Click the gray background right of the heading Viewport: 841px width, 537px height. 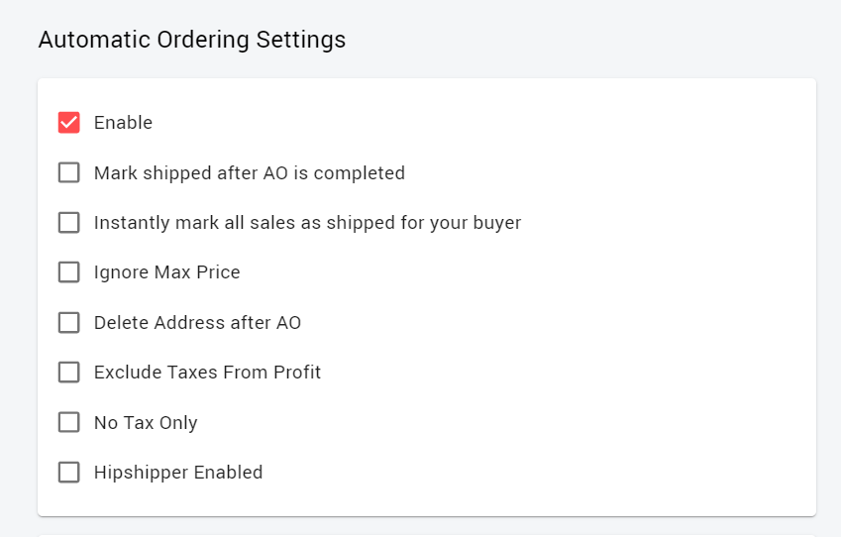[594, 41]
